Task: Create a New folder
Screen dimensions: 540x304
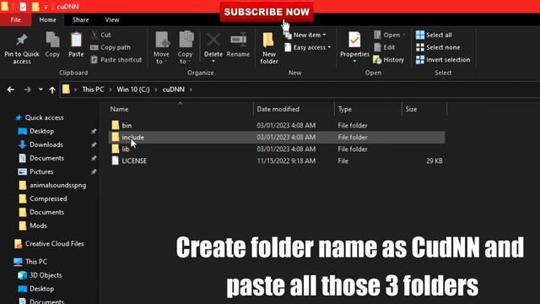Action: pyautogui.click(x=269, y=49)
